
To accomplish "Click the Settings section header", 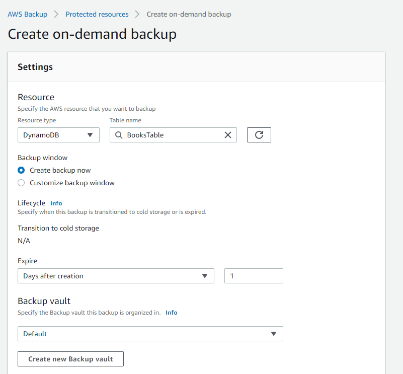I will (x=35, y=66).
